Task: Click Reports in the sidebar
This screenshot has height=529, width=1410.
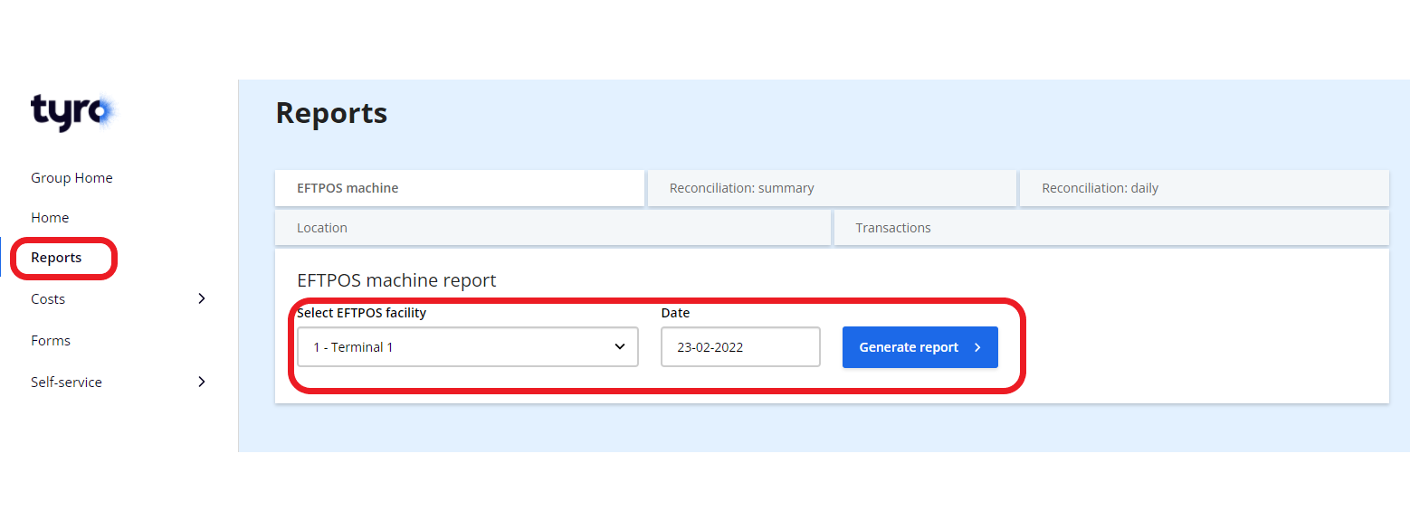Action: (x=58, y=258)
